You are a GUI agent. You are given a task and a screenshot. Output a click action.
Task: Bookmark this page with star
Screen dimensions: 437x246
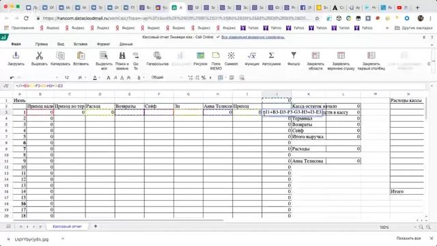317,18
